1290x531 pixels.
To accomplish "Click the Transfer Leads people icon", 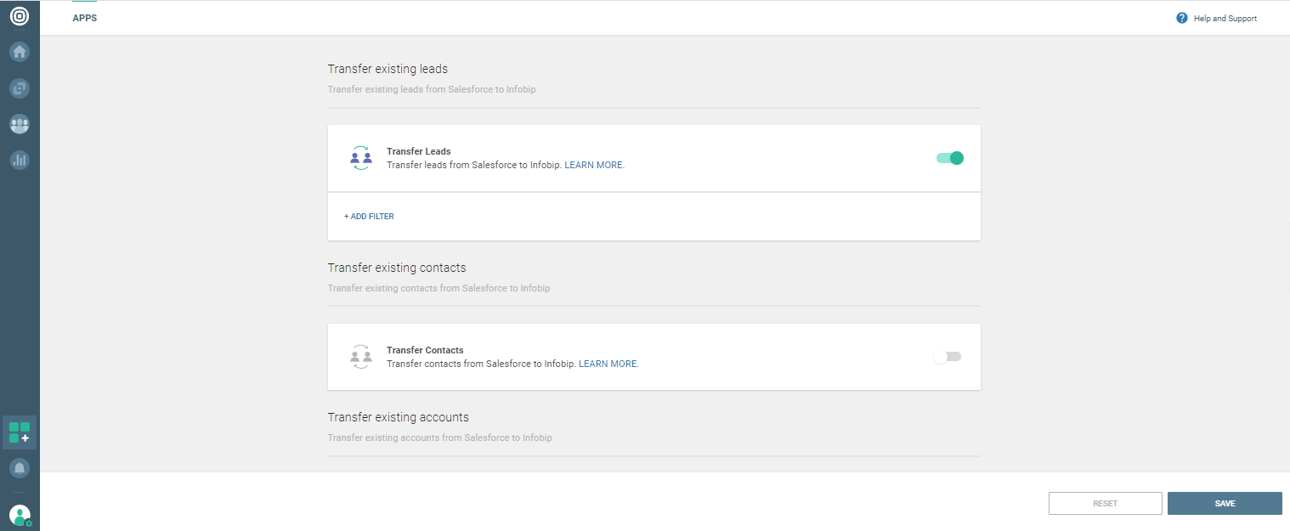I will [x=361, y=158].
